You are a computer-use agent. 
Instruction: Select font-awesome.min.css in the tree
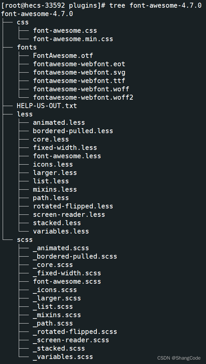click(73, 39)
